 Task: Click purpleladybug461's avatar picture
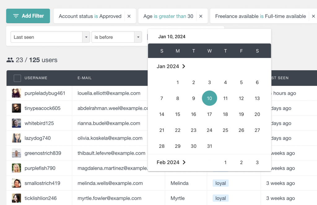tap(16, 93)
